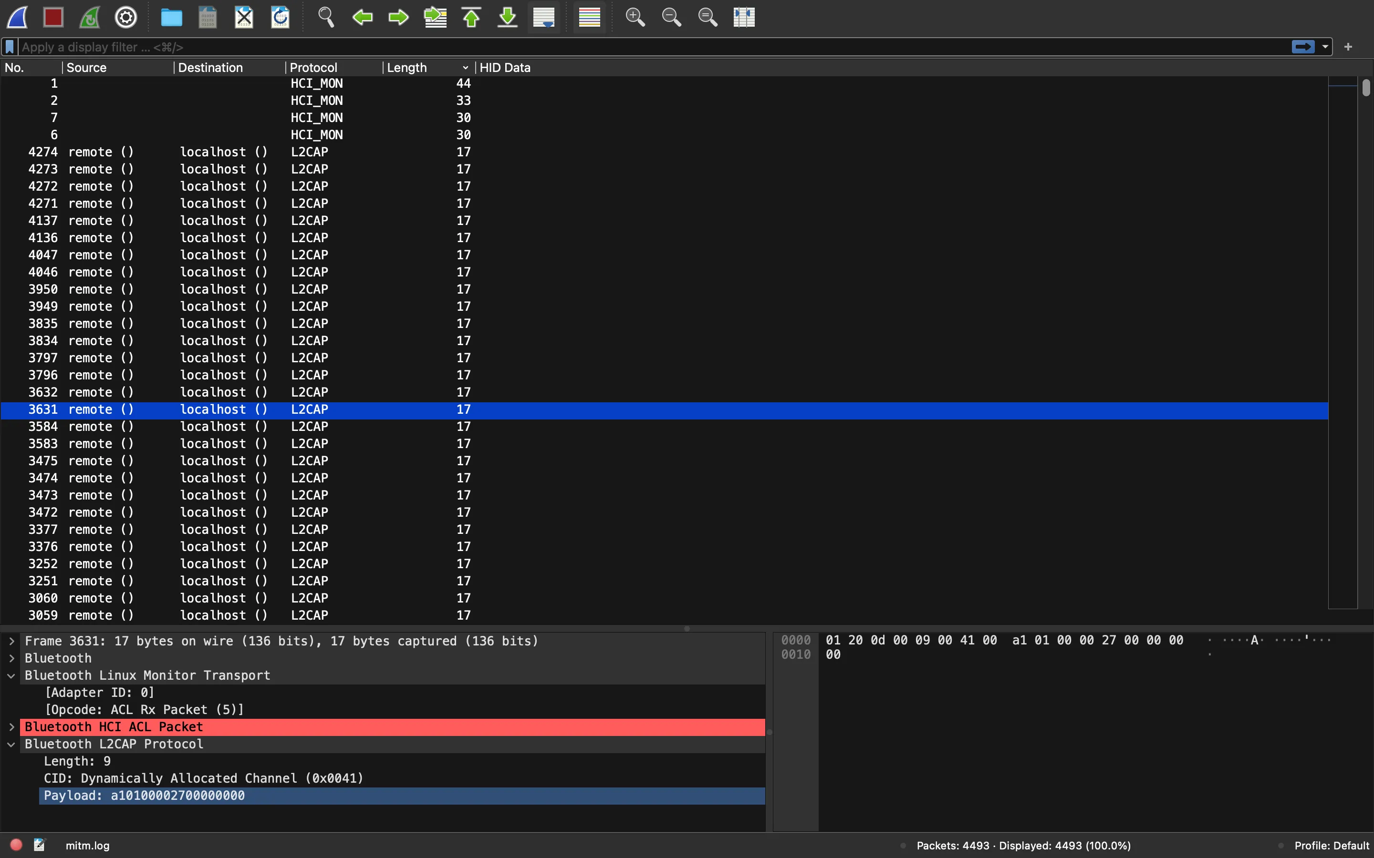Zoom in on packet text
The height and width of the screenshot is (858, 1374).
(635, 17)
